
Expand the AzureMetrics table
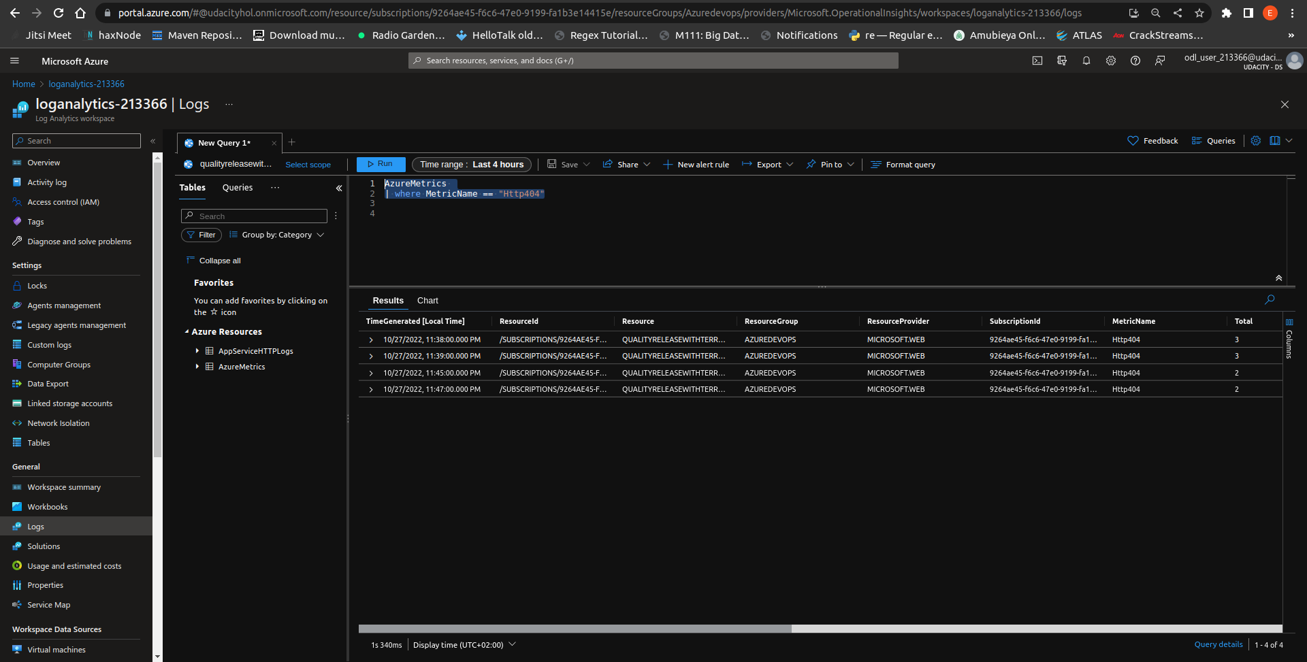(197, 367)
